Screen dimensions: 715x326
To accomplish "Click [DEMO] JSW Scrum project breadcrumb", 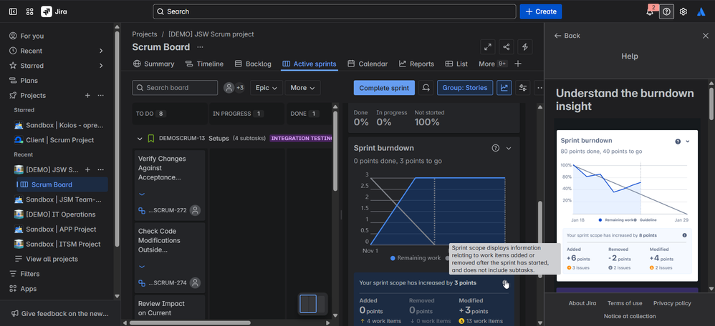I will [211, 34].
